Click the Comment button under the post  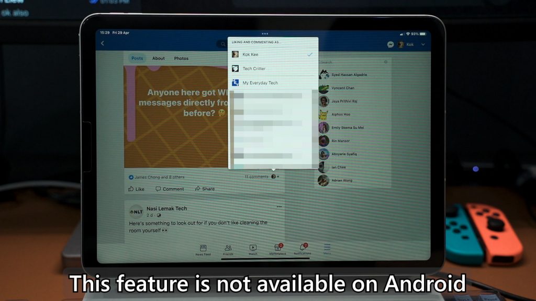[170, 189]
